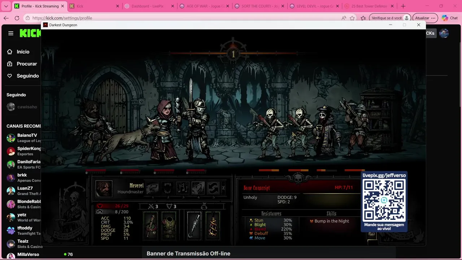The image size is (462, 260).
Task: Open the Kick hamburger menu
Action: coord(11,33)
